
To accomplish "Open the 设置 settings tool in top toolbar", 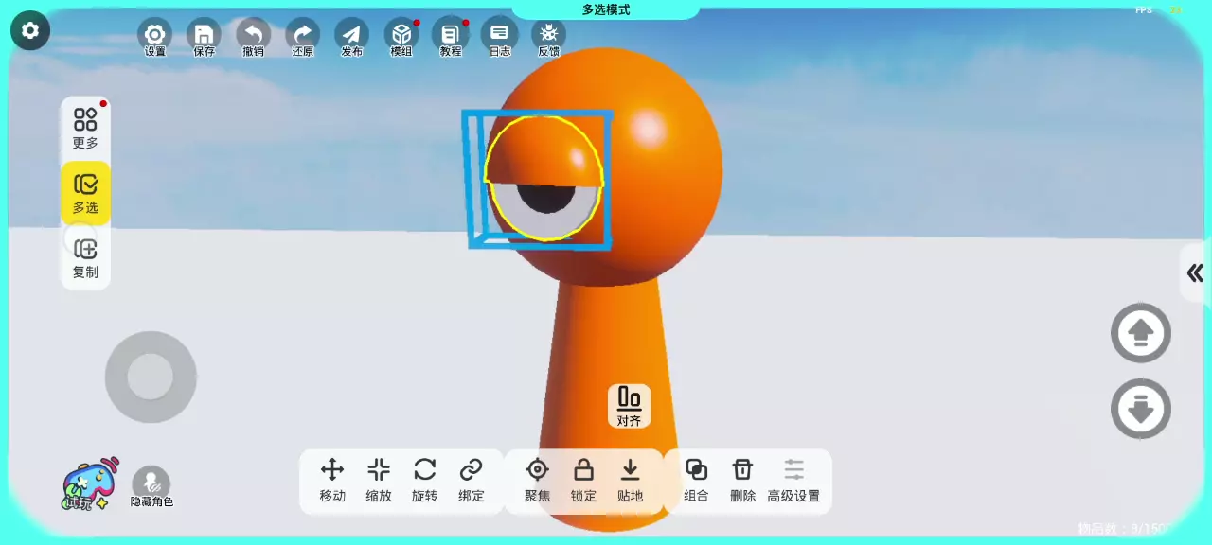I will click(x=155, y=36).
